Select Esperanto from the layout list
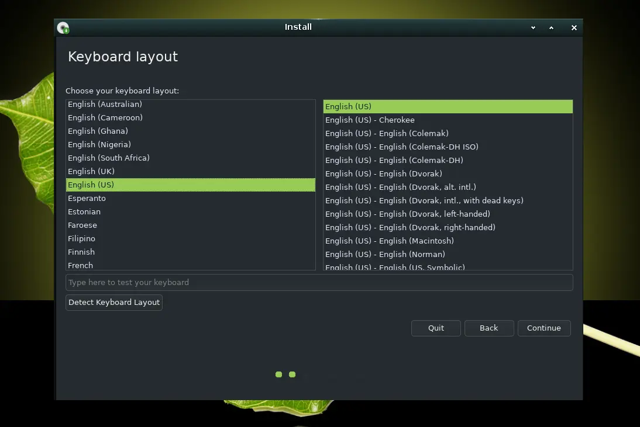Screen dimensions: 640x427 tap(87, 198)
